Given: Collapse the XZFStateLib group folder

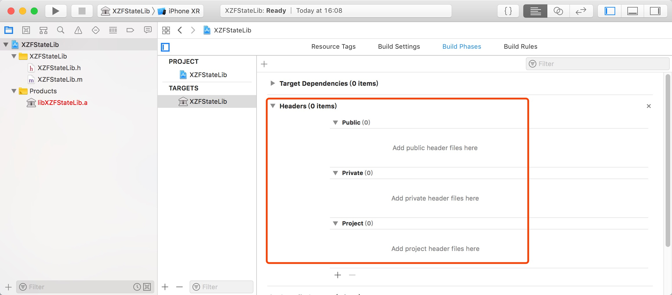Looking at the screenshot, I should coord(14,56).
